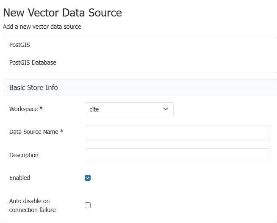Click the 'New Vector Data Source' page heading
The width and height of the screenshot is (277, 223).
62,13
